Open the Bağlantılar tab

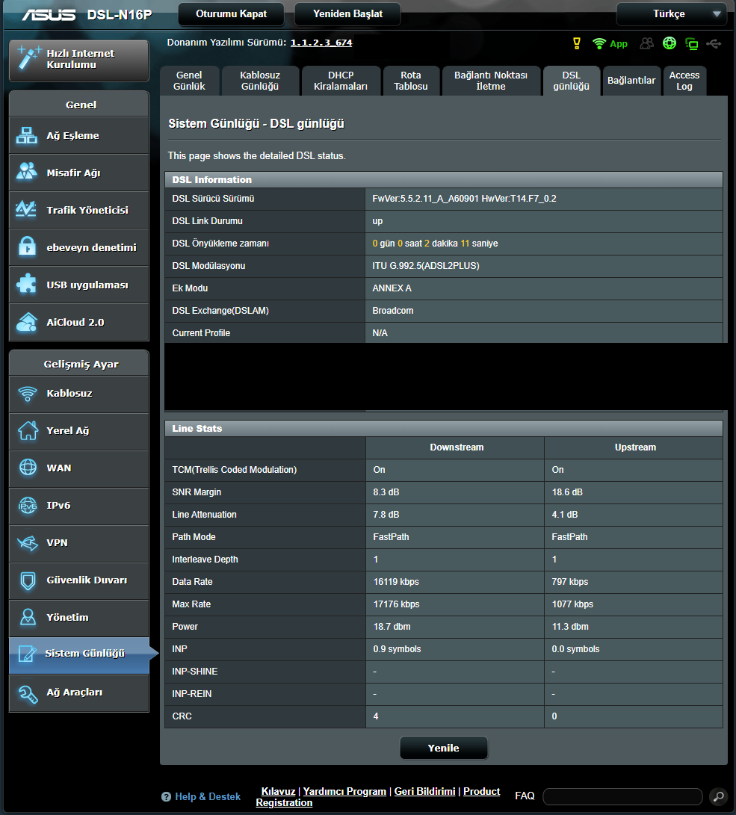click(631, 81)
